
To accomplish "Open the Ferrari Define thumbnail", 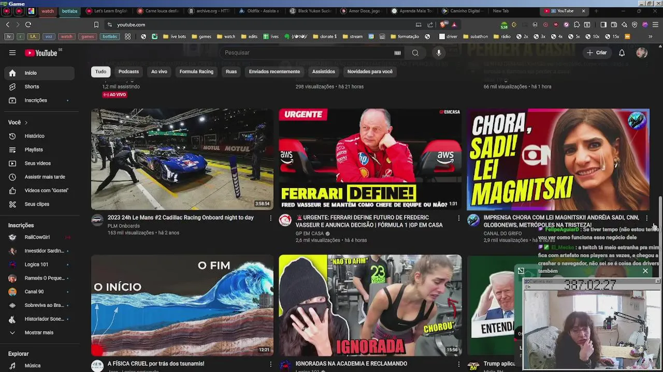I will (370, 159).
